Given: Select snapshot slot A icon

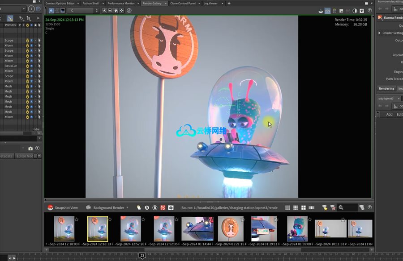Looking at the screenshot, I should coord(146,207).
